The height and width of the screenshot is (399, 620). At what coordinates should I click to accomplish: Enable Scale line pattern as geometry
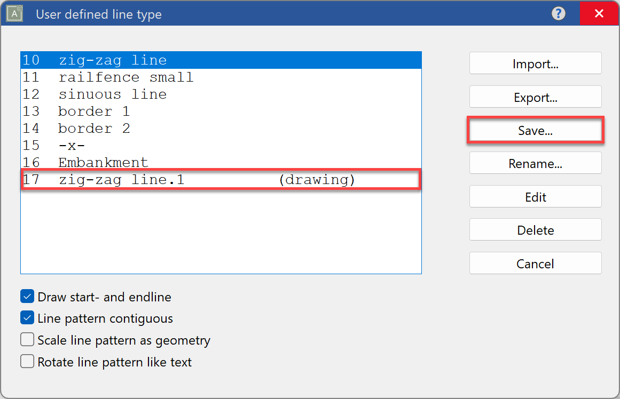[27, 339]
